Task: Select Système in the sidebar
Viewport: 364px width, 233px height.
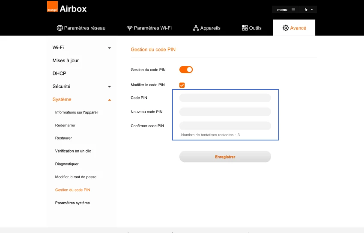Action: [x=62, y=99]
